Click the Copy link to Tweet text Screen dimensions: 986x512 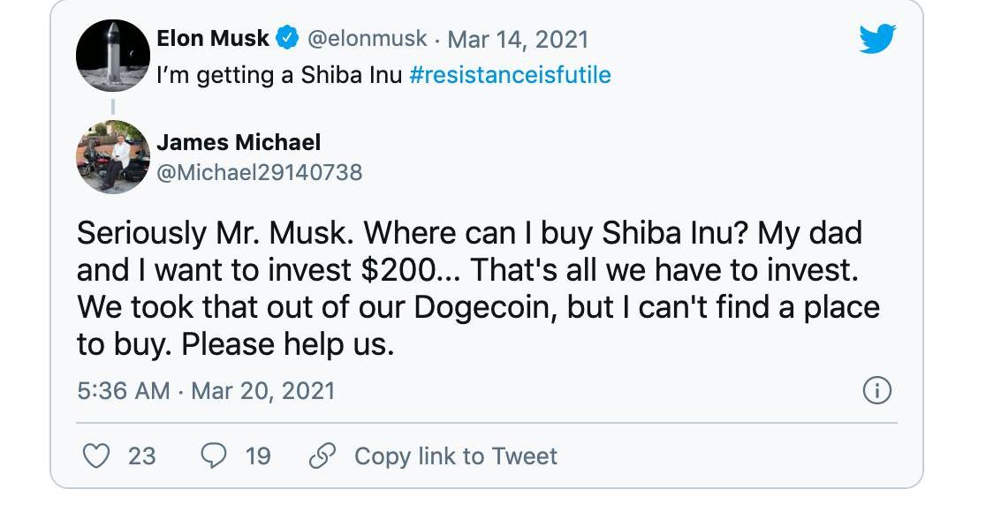(456, 456)
